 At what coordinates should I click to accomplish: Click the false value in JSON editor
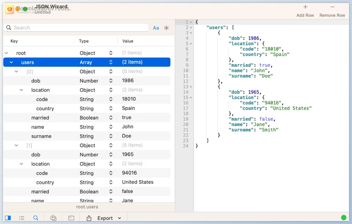[x=266, y=119]
